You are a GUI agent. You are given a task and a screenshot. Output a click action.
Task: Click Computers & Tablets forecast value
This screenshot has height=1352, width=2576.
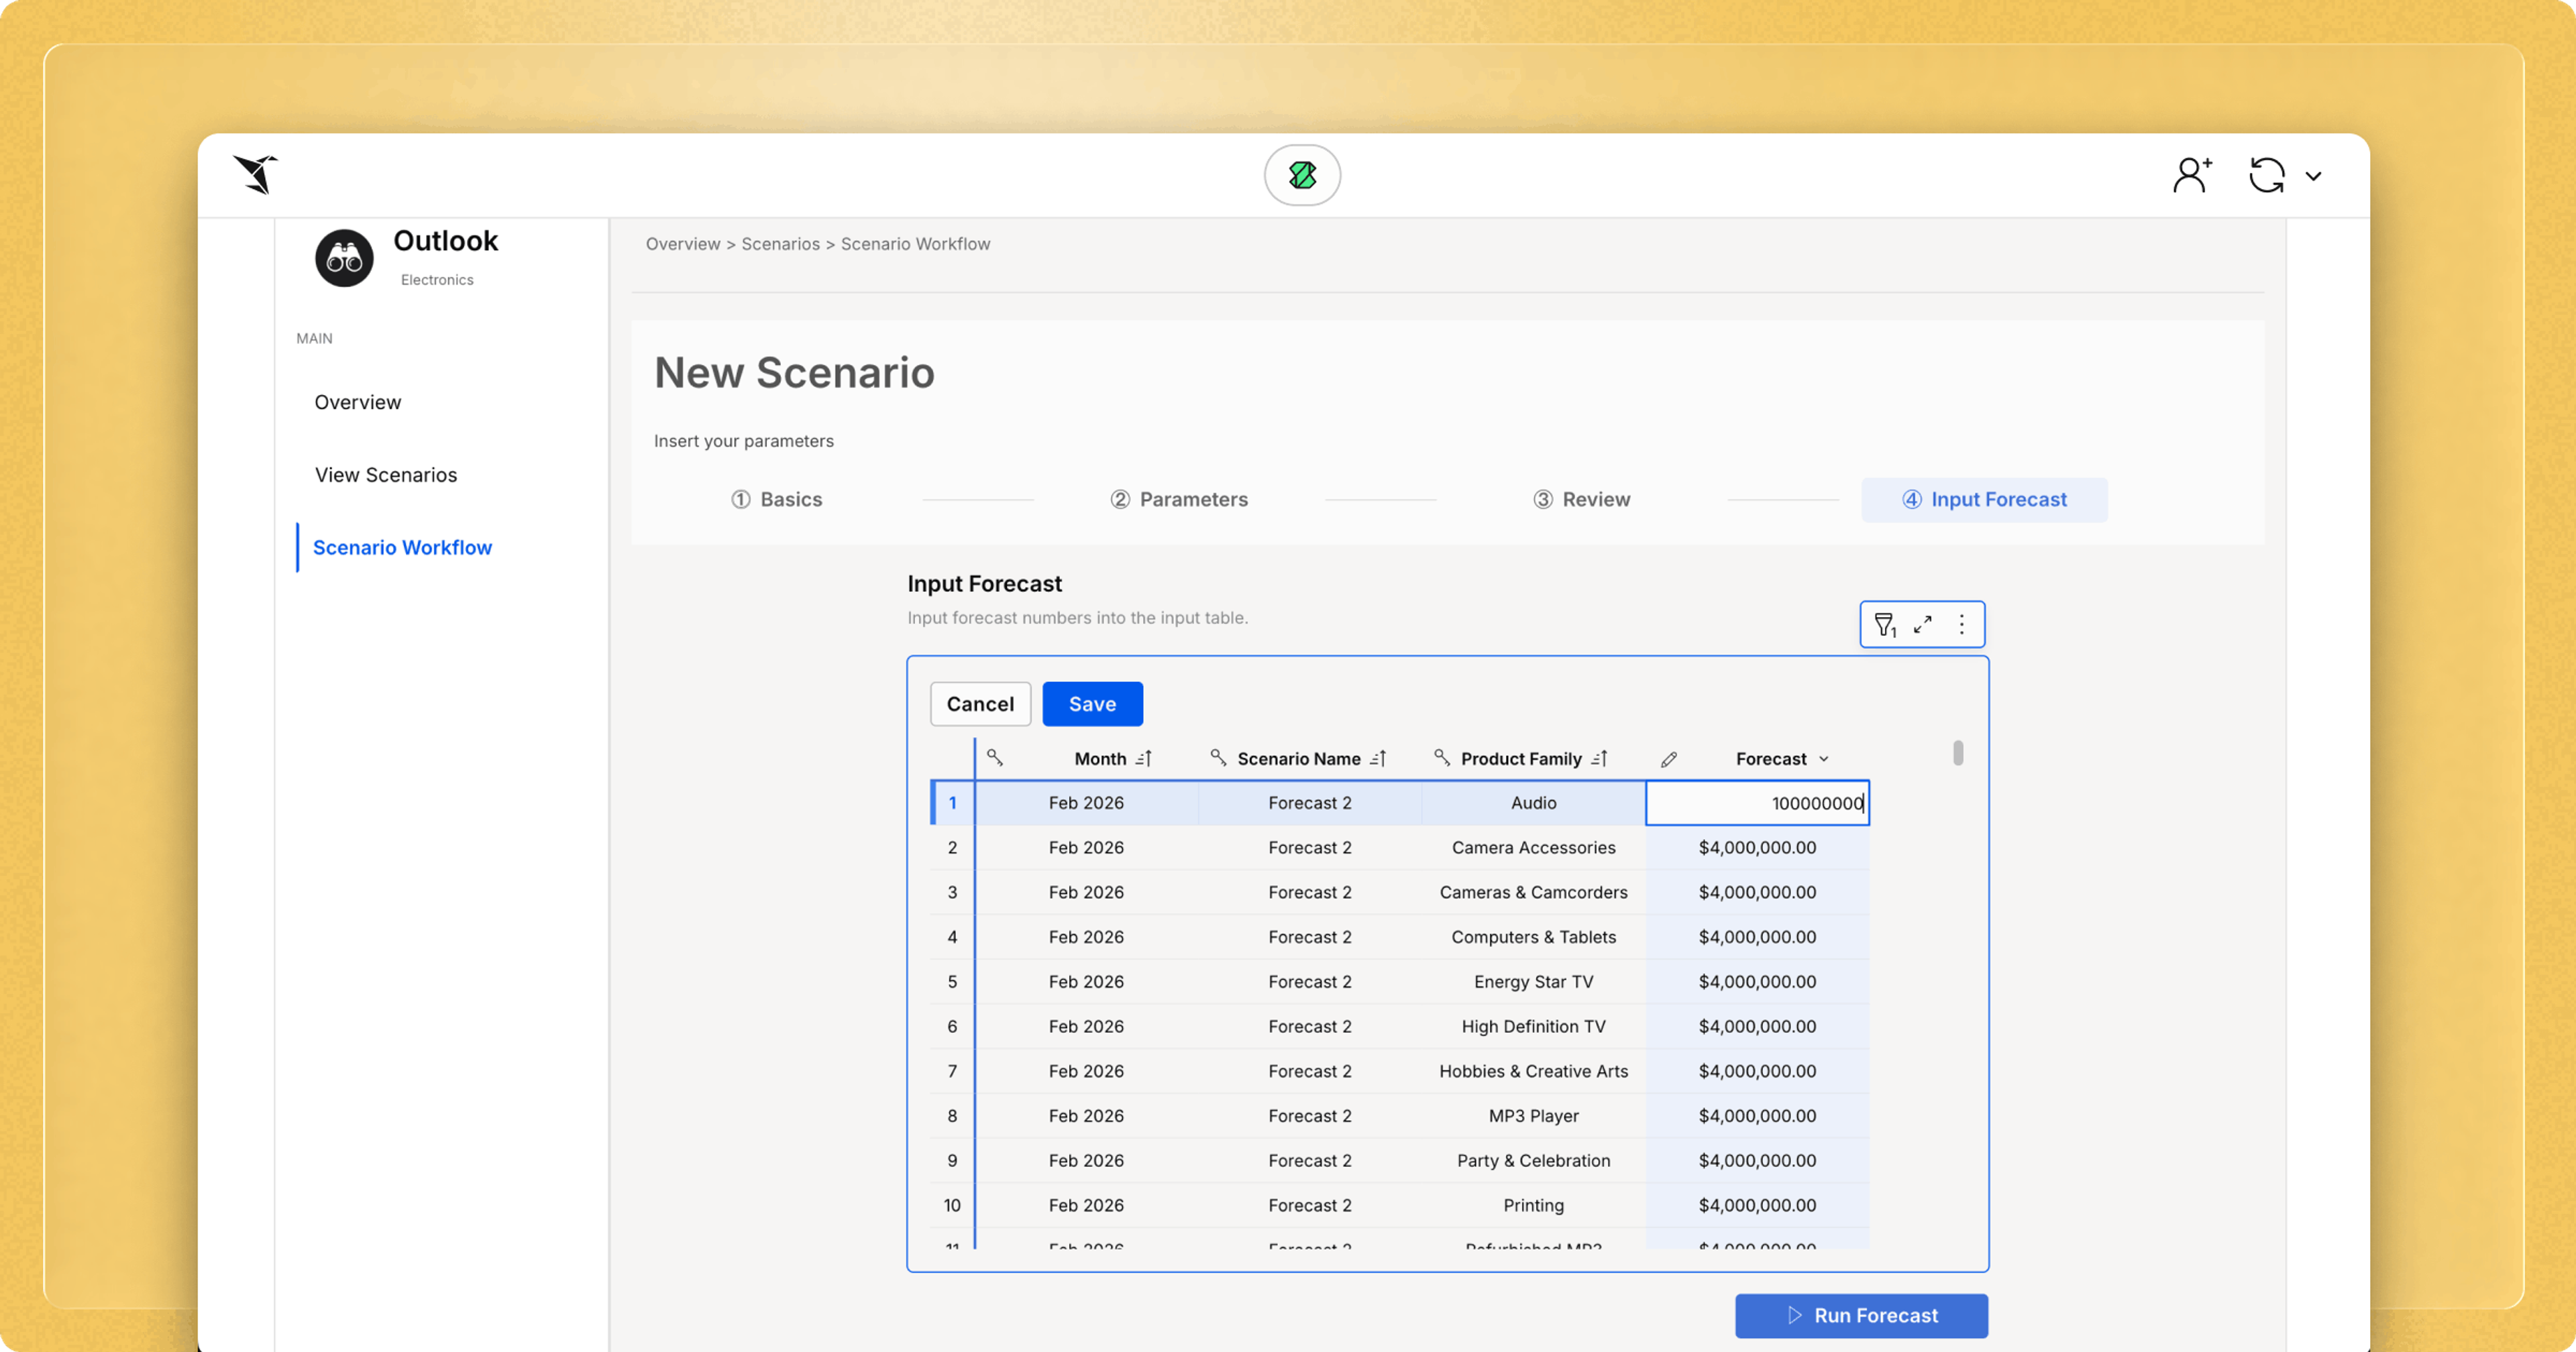pos(1757,937)
